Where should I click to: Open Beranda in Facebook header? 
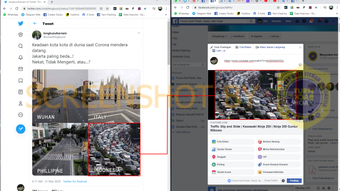pos(276,21)
